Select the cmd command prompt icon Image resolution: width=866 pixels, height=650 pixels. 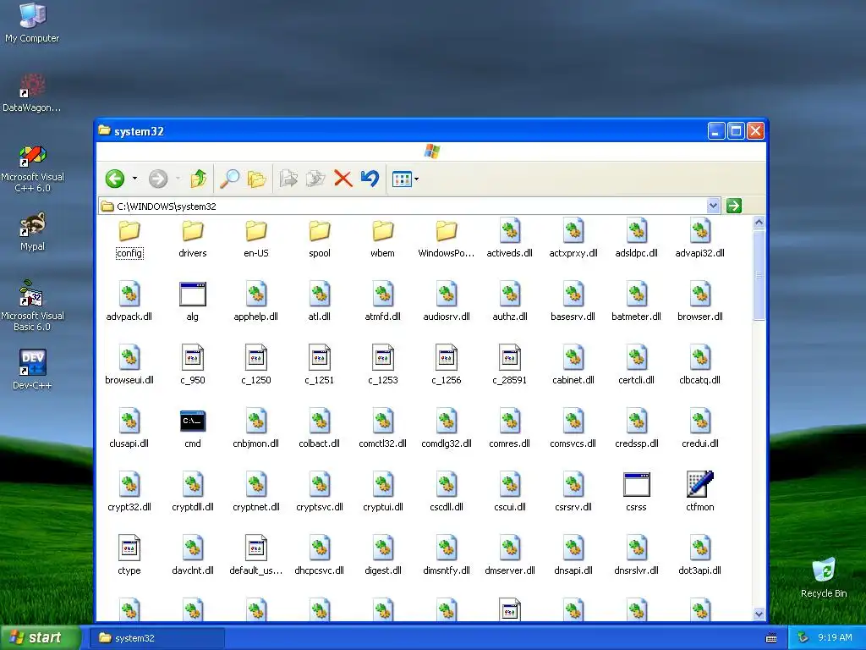pos(193,429)
